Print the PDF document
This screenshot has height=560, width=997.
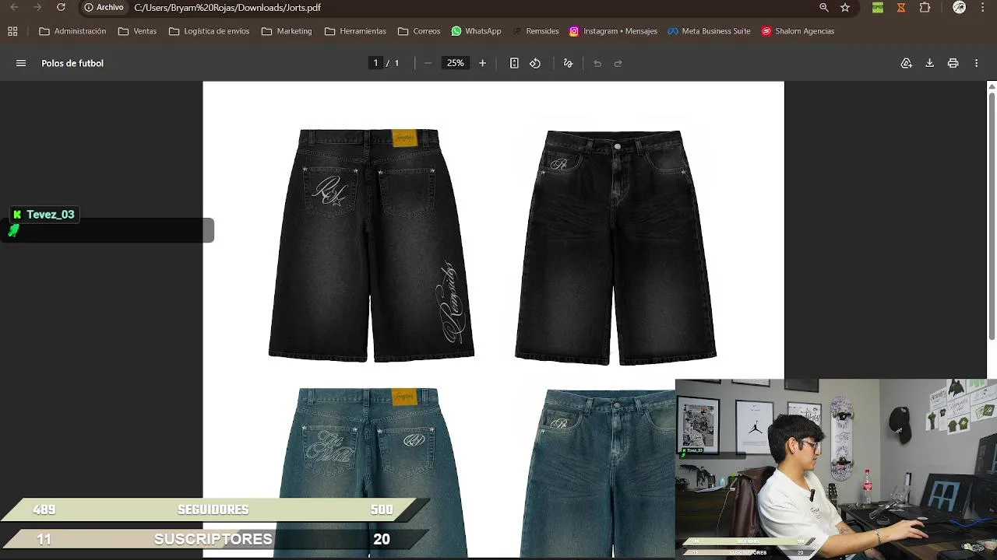(953, 63)
